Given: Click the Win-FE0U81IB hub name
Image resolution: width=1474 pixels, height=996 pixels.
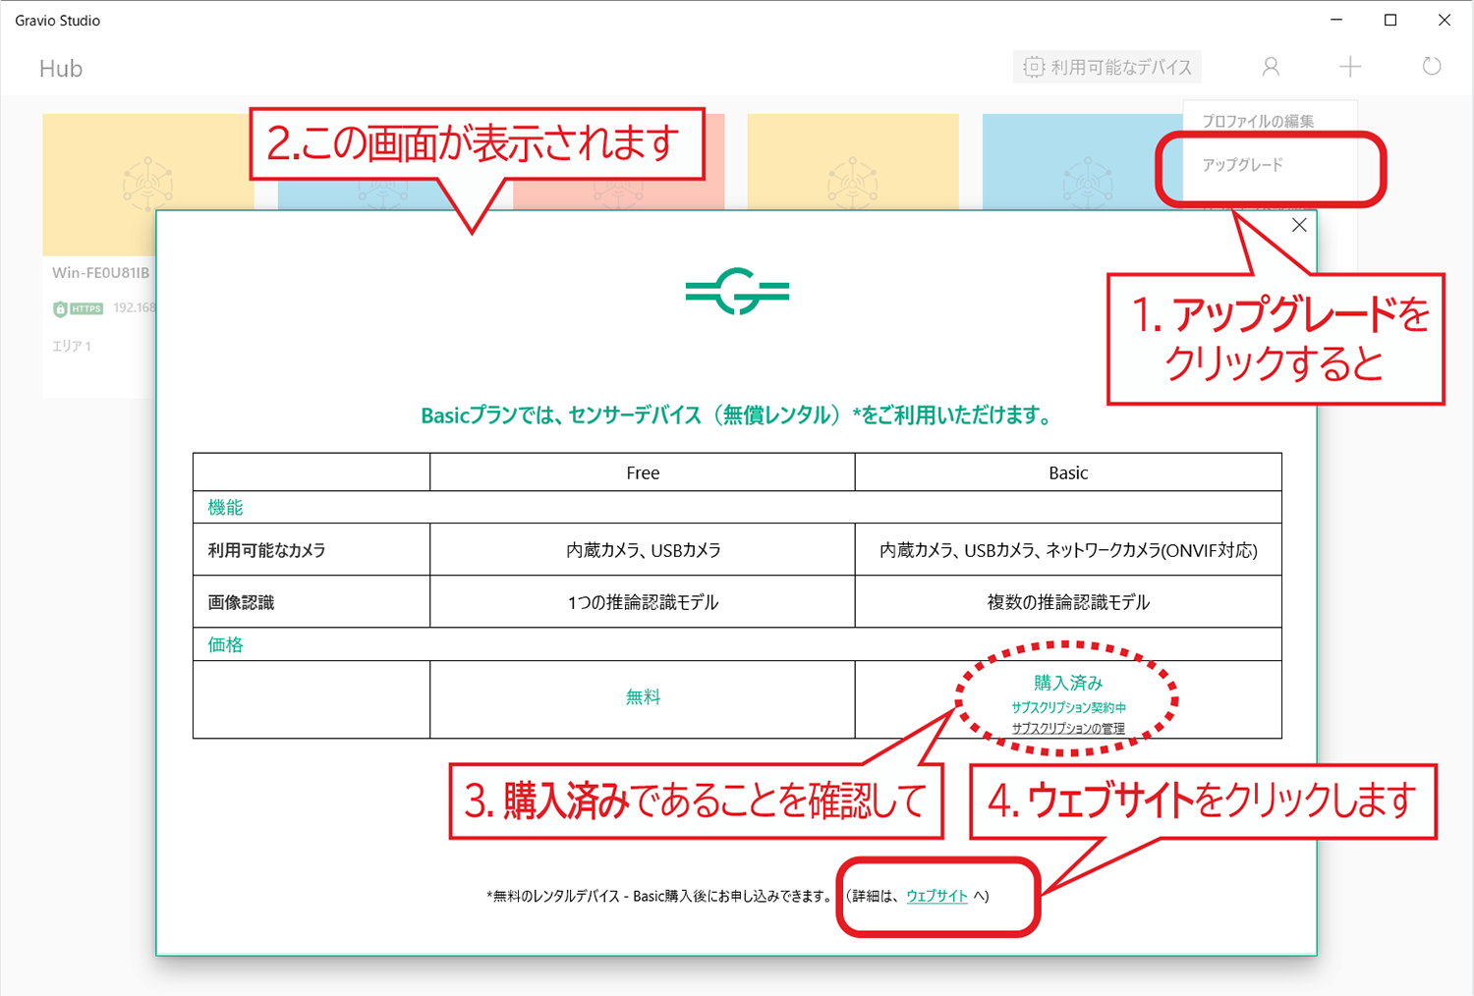Looking at the screenshot, I should (101, 273).
